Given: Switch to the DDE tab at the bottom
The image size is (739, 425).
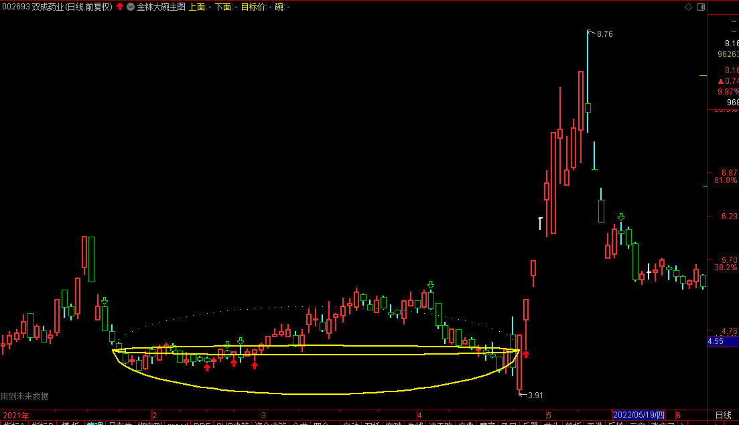Looking at the screenshot, I should (x=202, y=423).
